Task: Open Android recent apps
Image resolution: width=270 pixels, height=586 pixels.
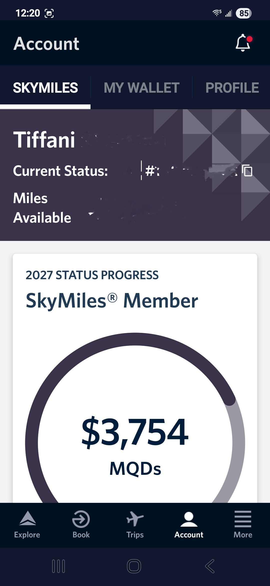Action: tap(58, 566)
